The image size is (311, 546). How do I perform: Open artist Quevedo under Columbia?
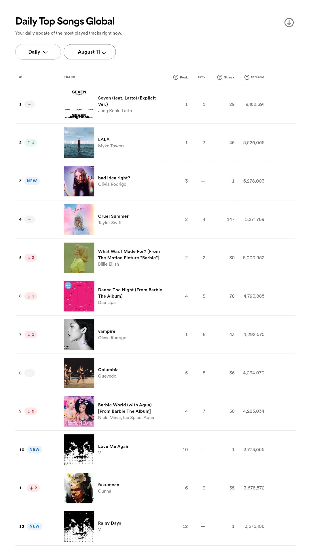(107, 376)
